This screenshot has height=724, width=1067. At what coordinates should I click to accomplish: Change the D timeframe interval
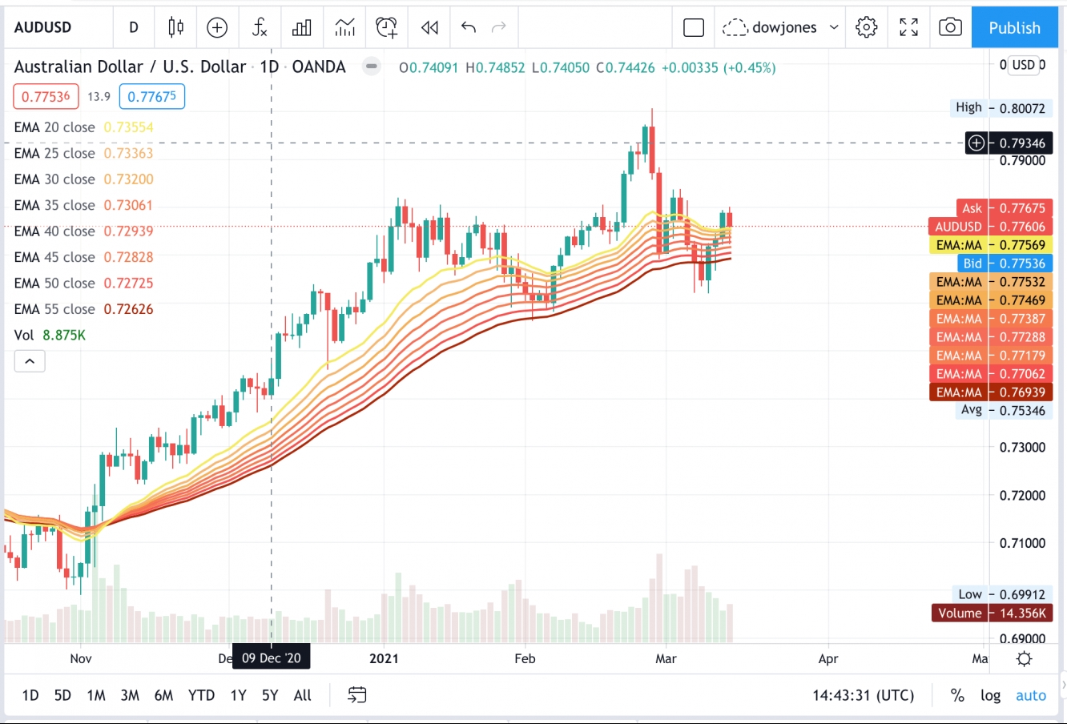click(134, 27)
